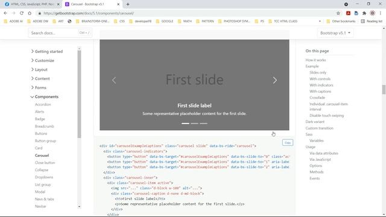The width and height of the screenshot is (386, 217).
Task: Open the Breadcrumb docs link
Action: tap(44, 126)
